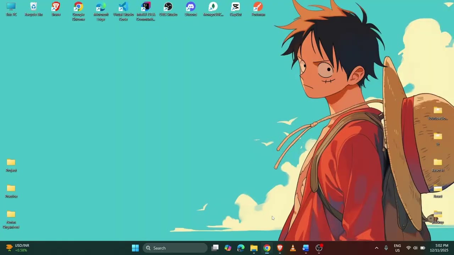Click the taskbar Search box
The width and height of the screenshot is (454, 255).
175,248
